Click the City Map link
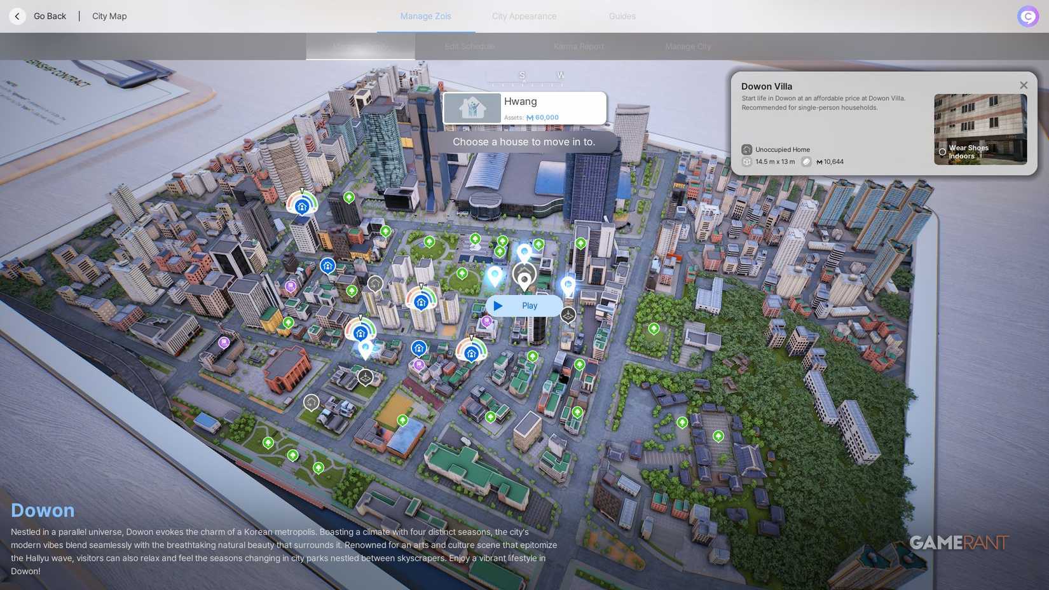The image size is (1049, 590). 109,17
